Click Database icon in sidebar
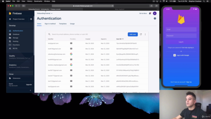The image size is (211, 119). click(x=10, y=34)
